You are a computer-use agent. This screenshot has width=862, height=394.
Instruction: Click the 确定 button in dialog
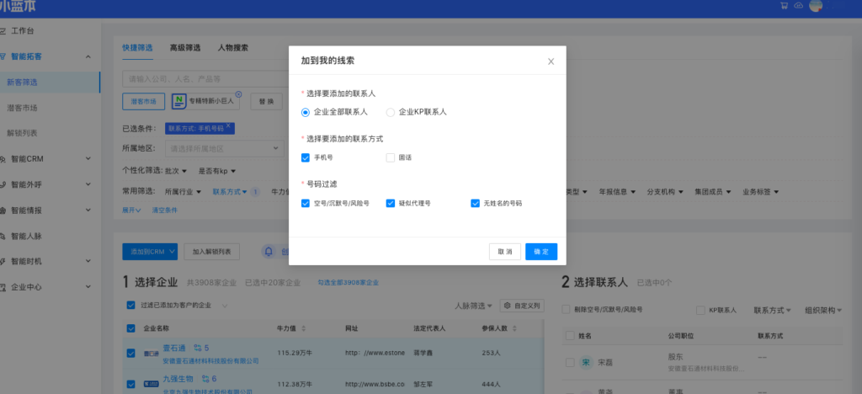(x=540, y=251)
